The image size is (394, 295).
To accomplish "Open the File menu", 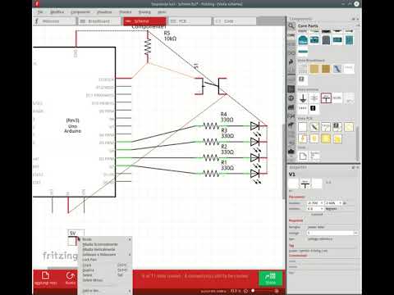I will pos(40,12).
